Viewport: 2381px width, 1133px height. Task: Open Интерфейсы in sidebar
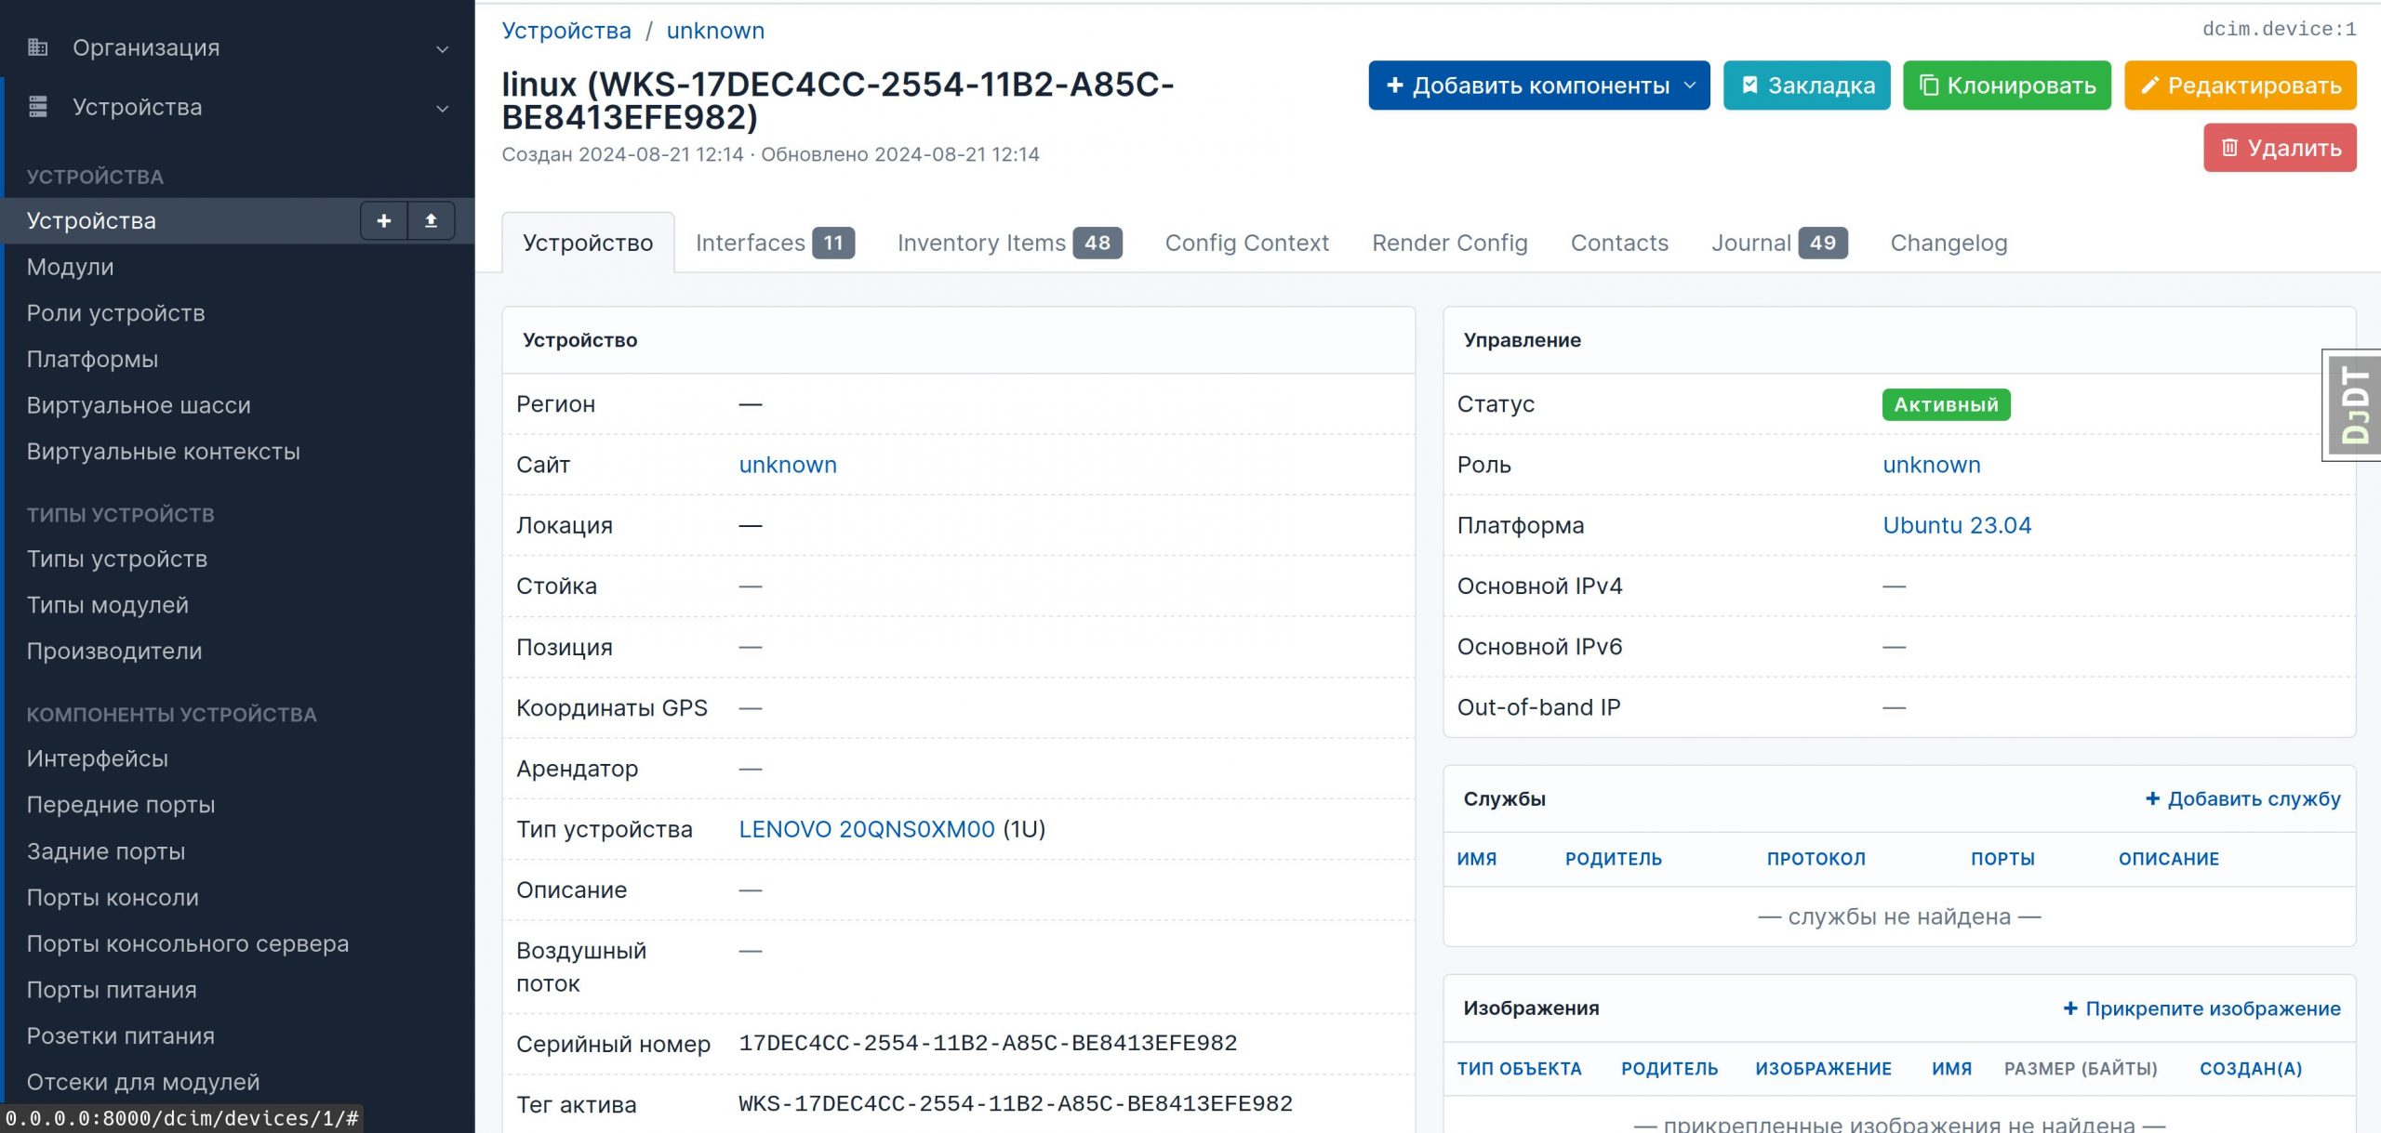pyautogui.click(x=98, y=759)
